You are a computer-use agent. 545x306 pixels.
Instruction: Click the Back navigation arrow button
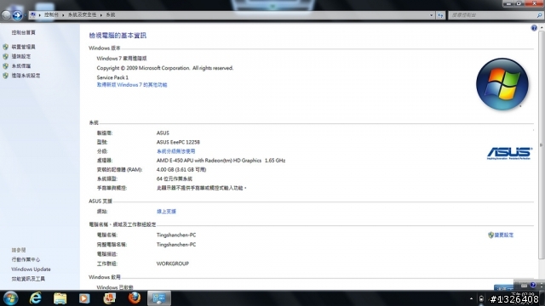[6, 15]
